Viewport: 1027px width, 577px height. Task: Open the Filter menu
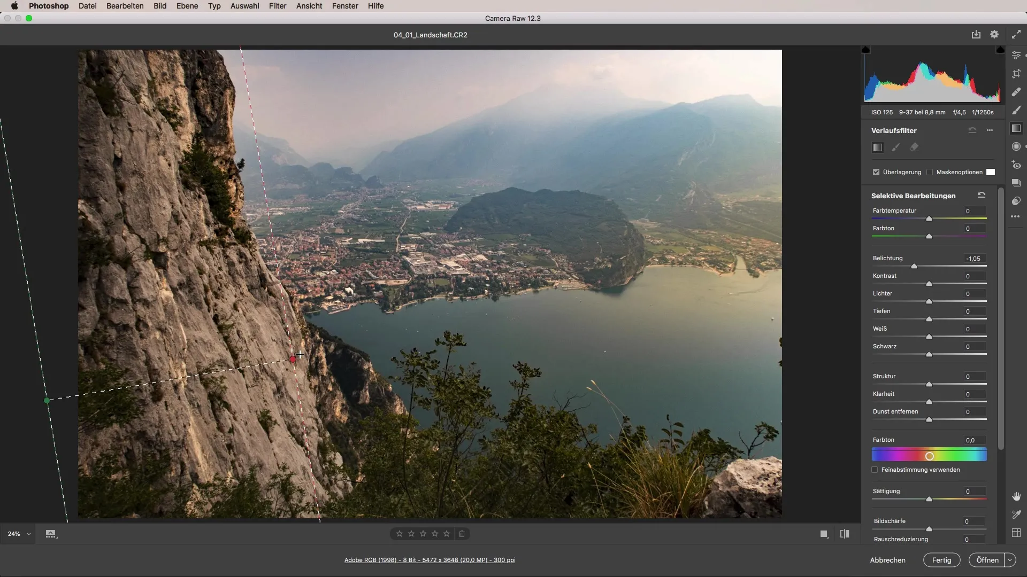tap(278, 6)
